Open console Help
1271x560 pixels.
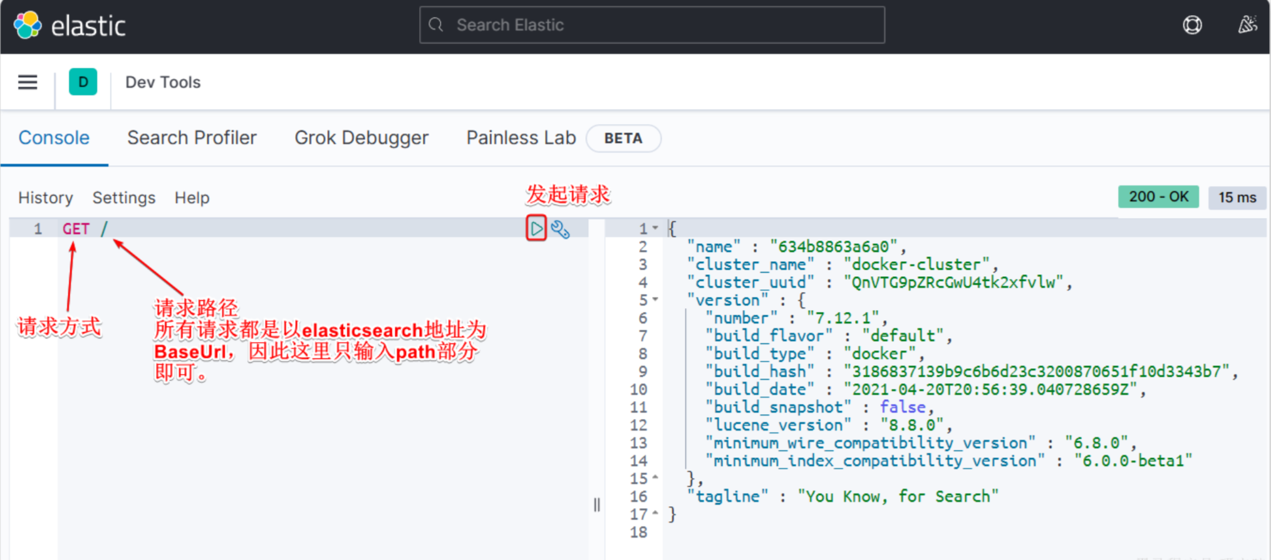click(x=192, y=198)
